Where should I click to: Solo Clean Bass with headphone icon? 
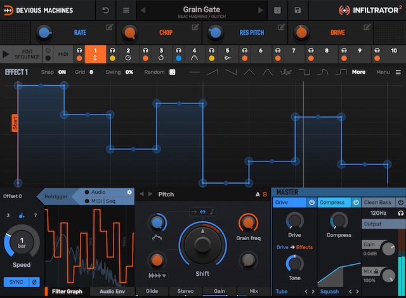pos(400,213)
